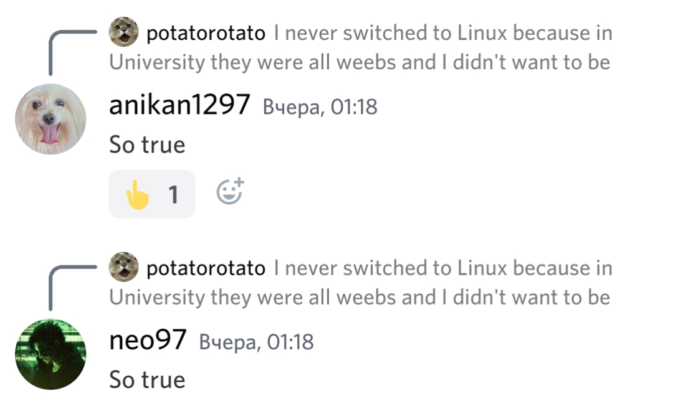This screenshot has height=416, width=673.
Task: Select neo97's "So true" message text
Action: coord(147,379)
